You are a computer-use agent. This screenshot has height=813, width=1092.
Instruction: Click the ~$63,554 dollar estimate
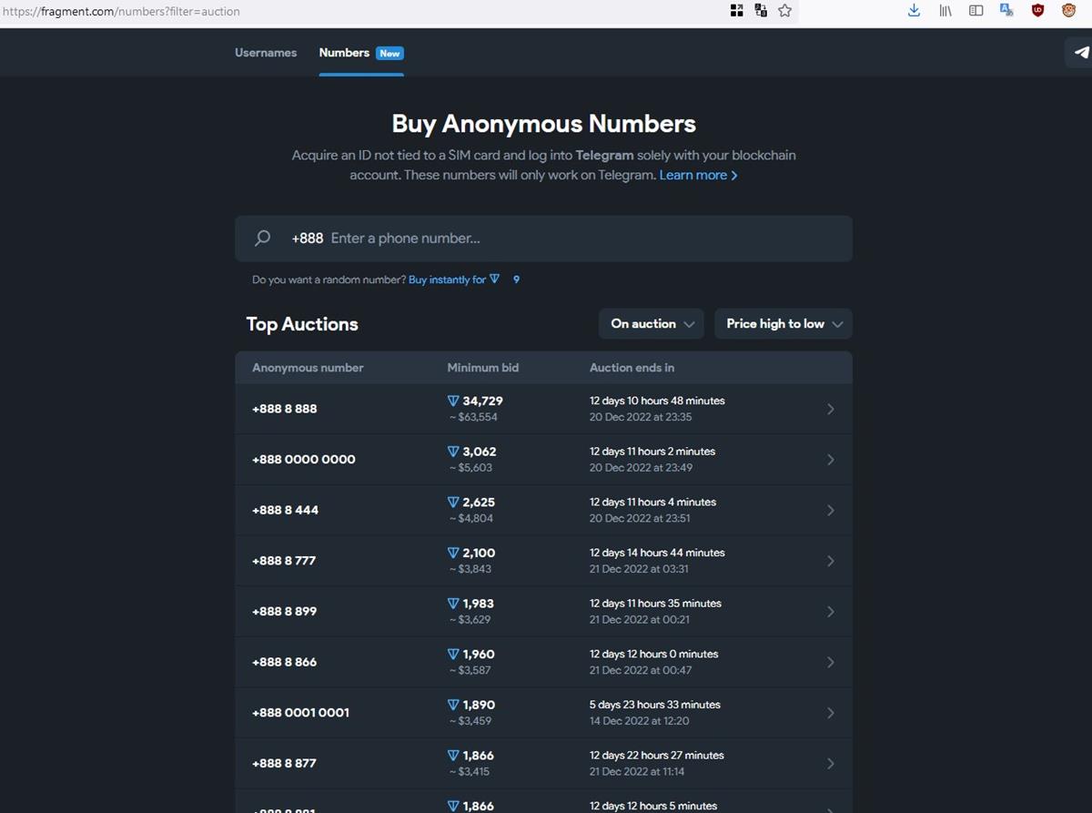pyautogui.click(x=473, y=417)
